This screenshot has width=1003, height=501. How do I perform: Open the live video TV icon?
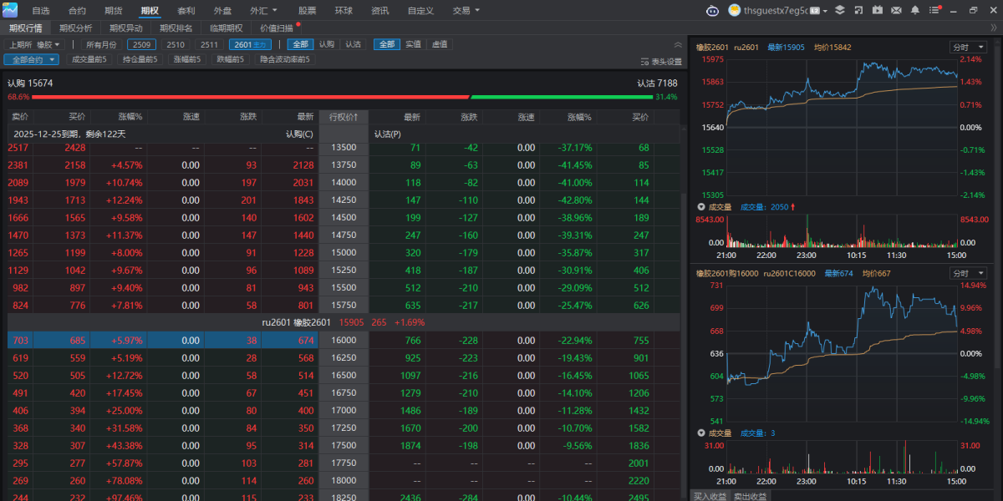[878, 11]
